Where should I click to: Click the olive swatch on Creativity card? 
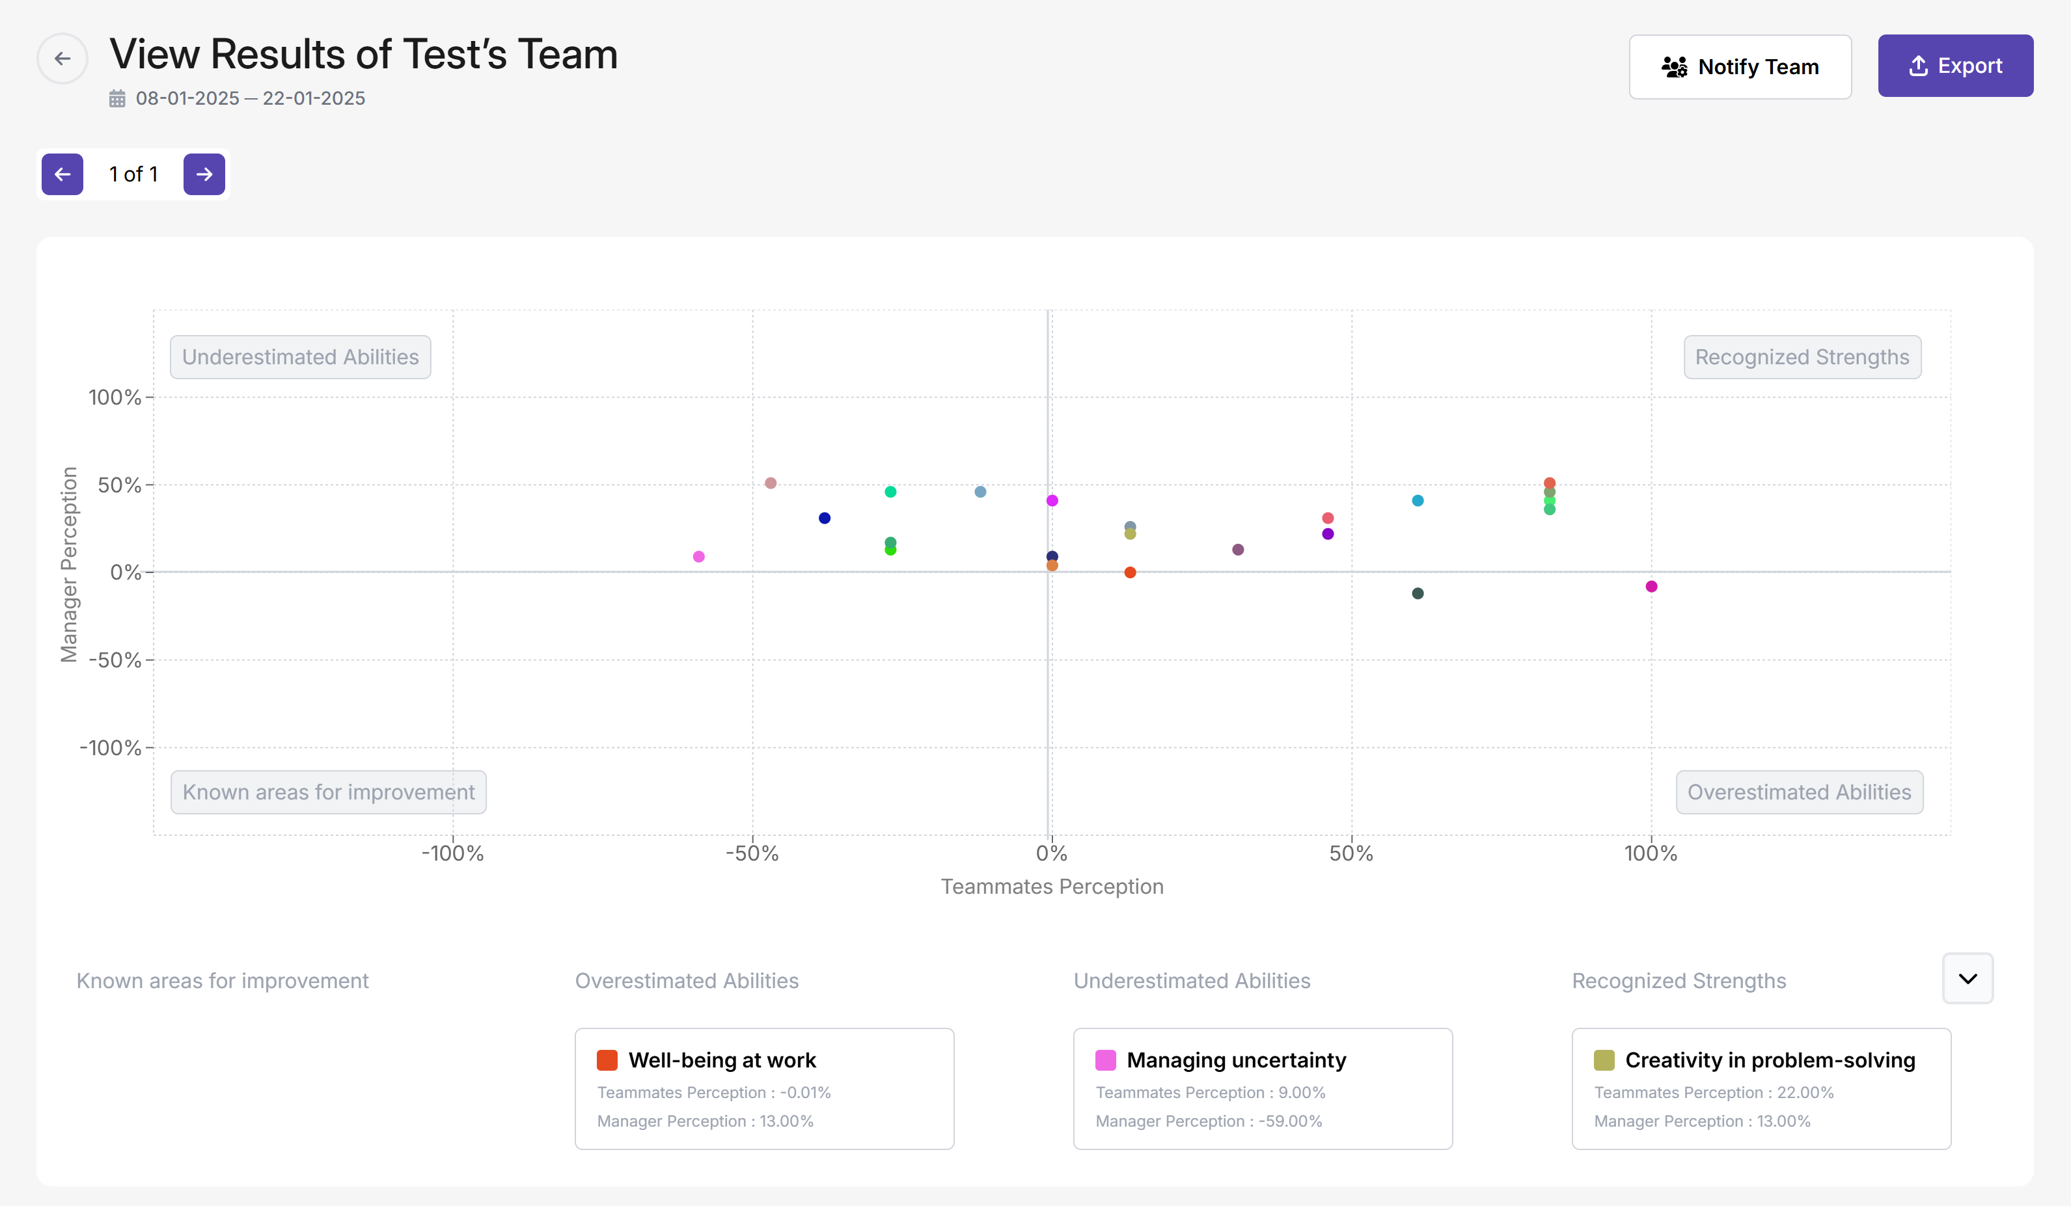click(x=1604, y=1060)
